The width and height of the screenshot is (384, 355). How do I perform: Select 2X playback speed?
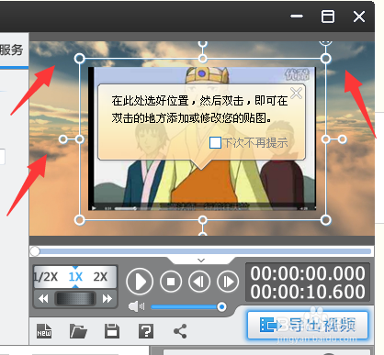(100, 277)
